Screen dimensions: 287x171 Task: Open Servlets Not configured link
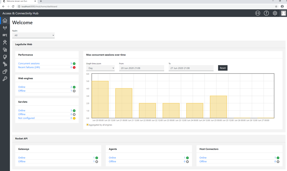[x=26, y=118]
